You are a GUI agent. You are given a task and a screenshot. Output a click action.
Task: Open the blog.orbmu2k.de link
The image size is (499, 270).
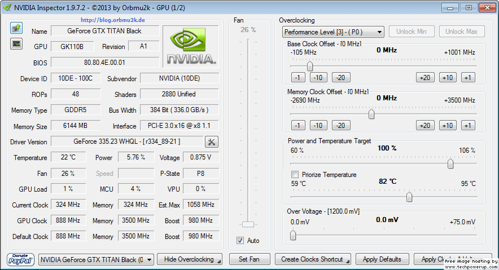click(113, 20)
